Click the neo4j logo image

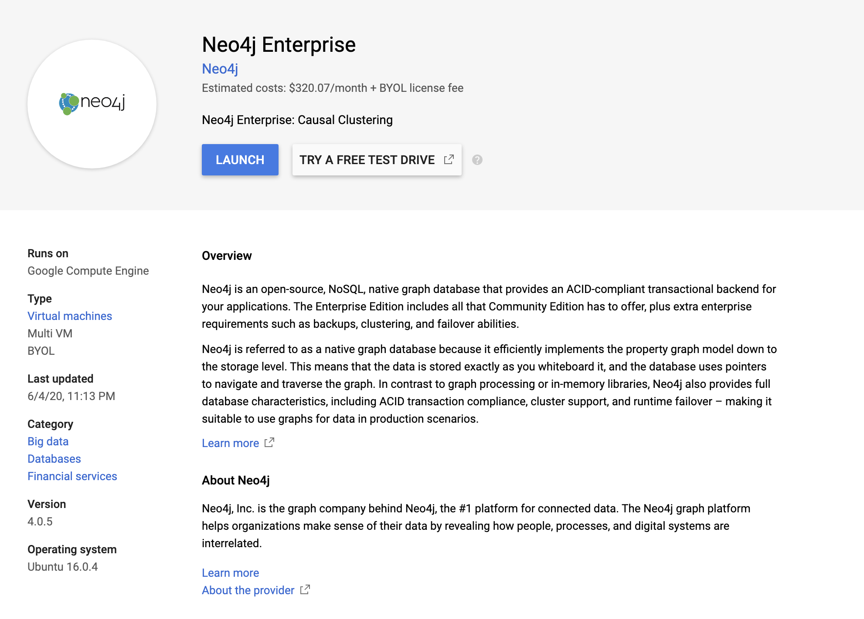coord(92,104)
